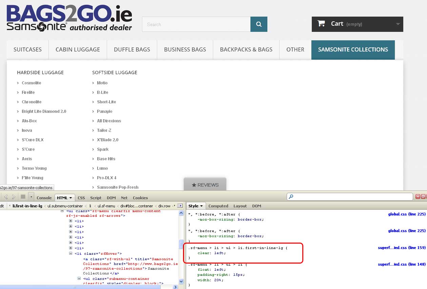Open SAMSONITE COLLECTIONS menu item

coord(353,49)
